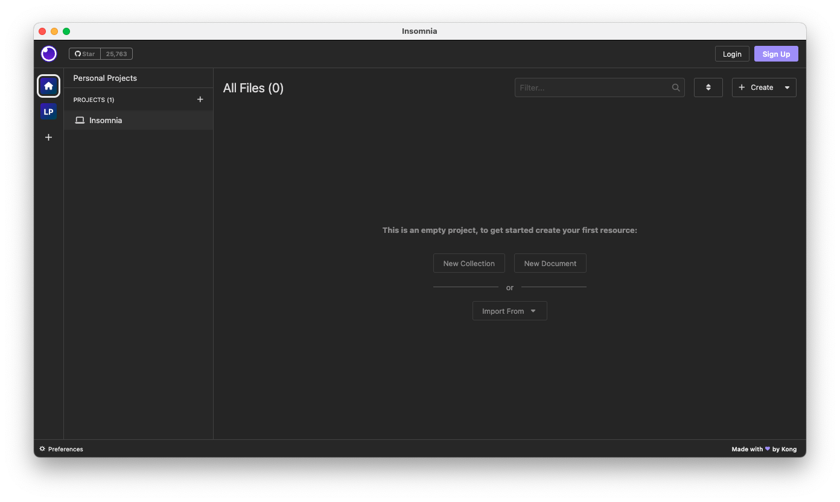Add a new organization with plus icon

click(49, 138)
